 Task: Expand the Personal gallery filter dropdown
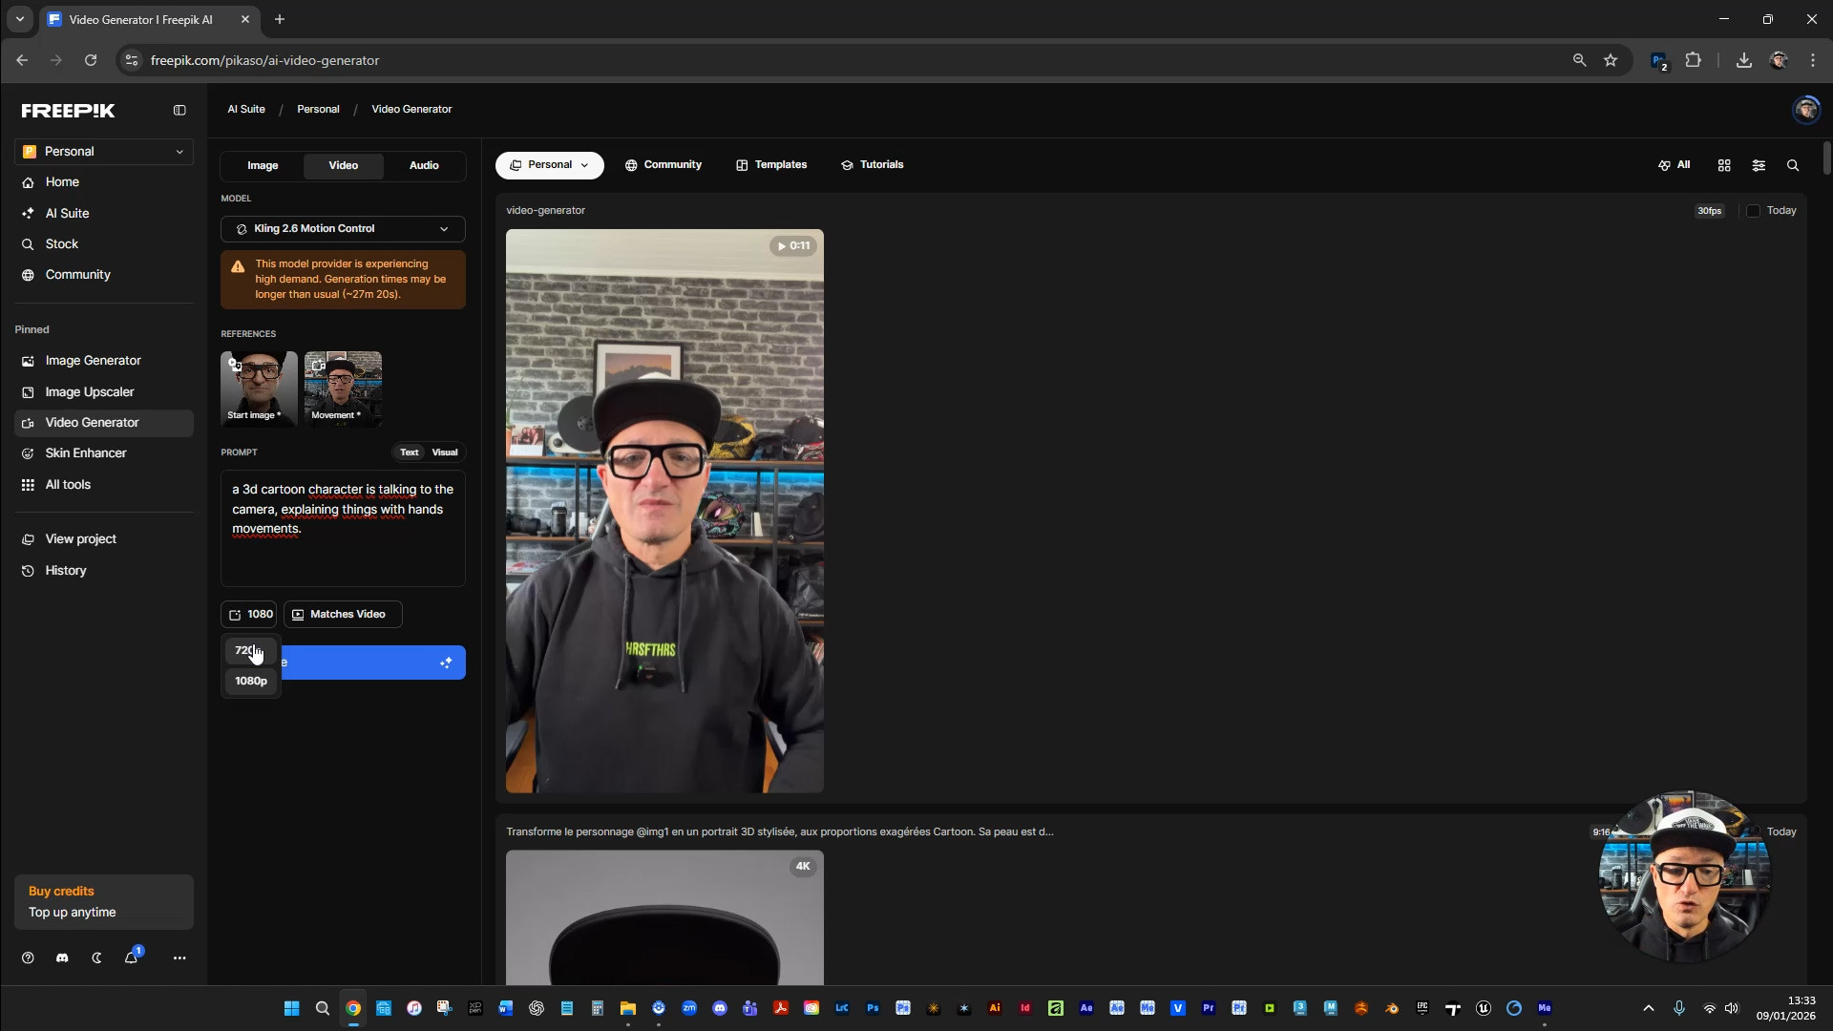[x=549, y=165]
